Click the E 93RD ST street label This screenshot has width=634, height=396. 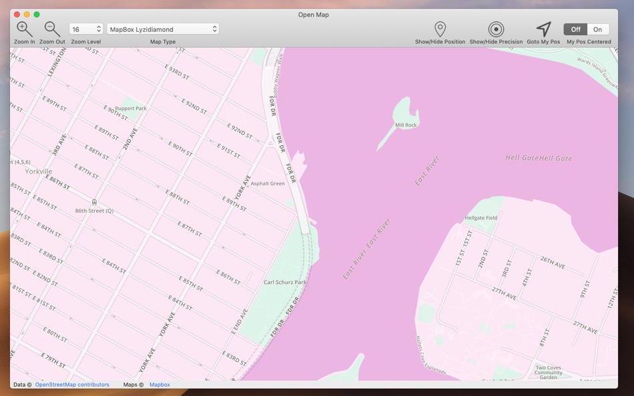click(x=177, y=71)
